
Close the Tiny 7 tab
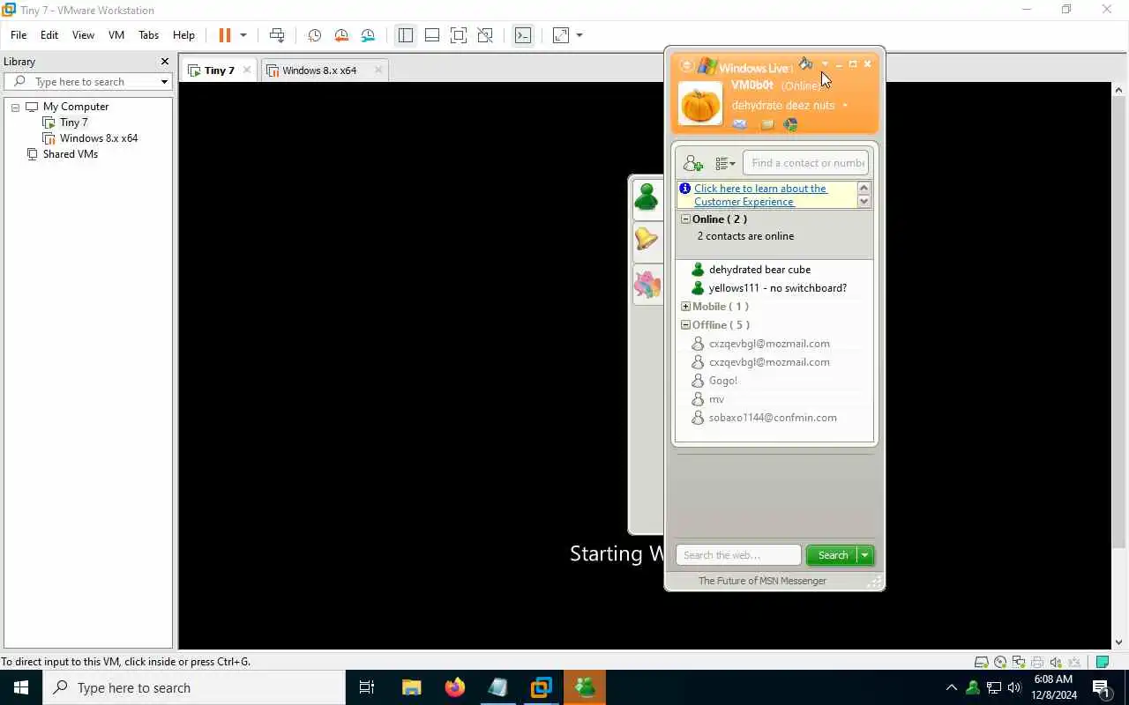point(247,70)
